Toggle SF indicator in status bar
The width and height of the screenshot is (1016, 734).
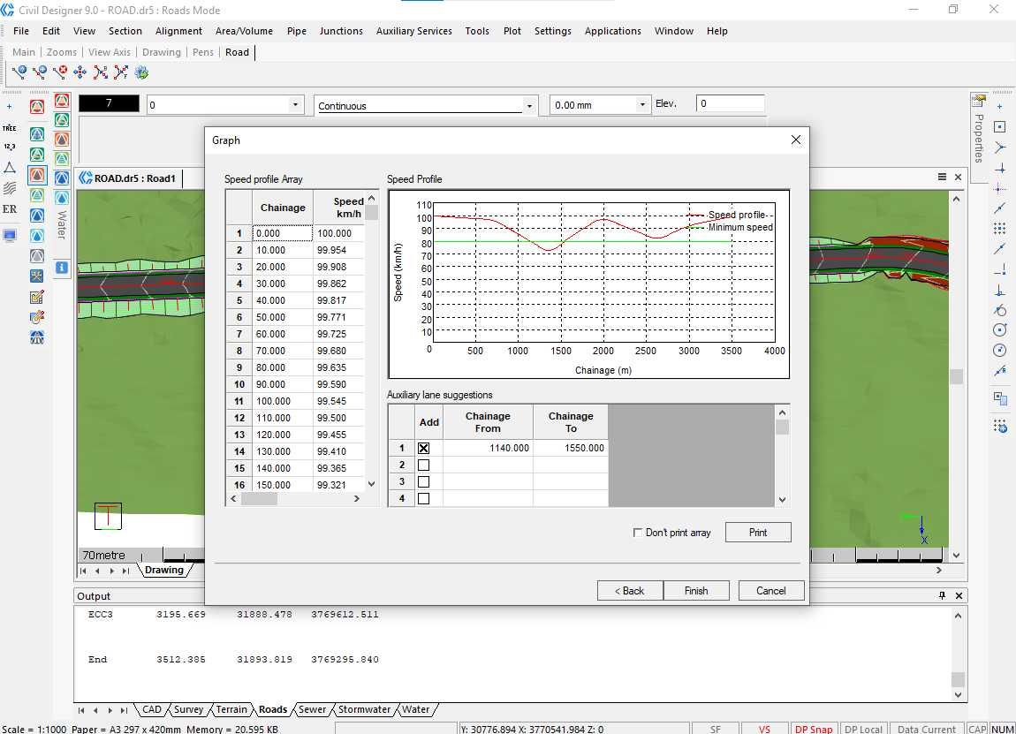coord(716,729)
